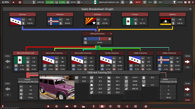The width and height of the screenshot is (195, 109).
Task: Click the $78.3M funds value
Action: click(x=40, y=2)
